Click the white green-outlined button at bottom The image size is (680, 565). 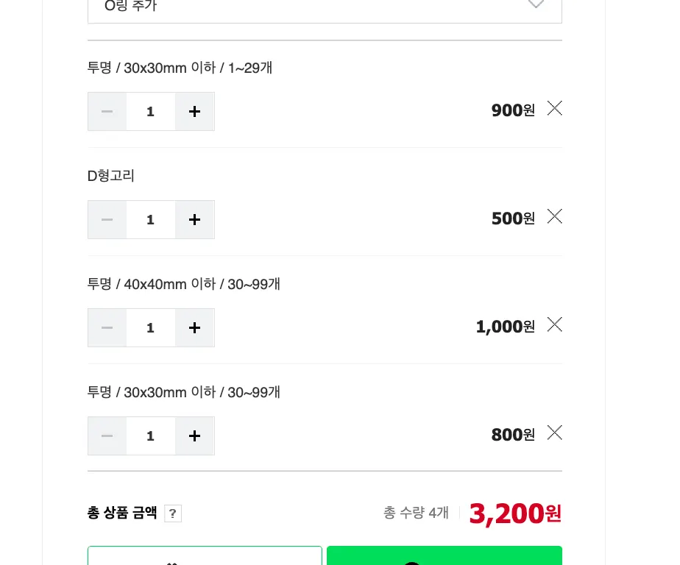(205, 556)
